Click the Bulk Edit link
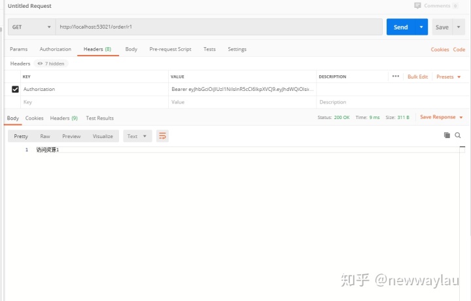This screenshot has height=301, width=471. (x=417, y=77)
